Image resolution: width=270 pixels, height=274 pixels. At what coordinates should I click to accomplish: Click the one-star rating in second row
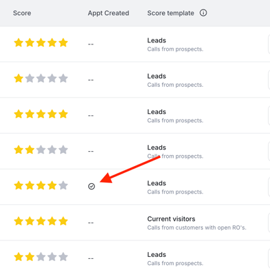tap(41, 79)
